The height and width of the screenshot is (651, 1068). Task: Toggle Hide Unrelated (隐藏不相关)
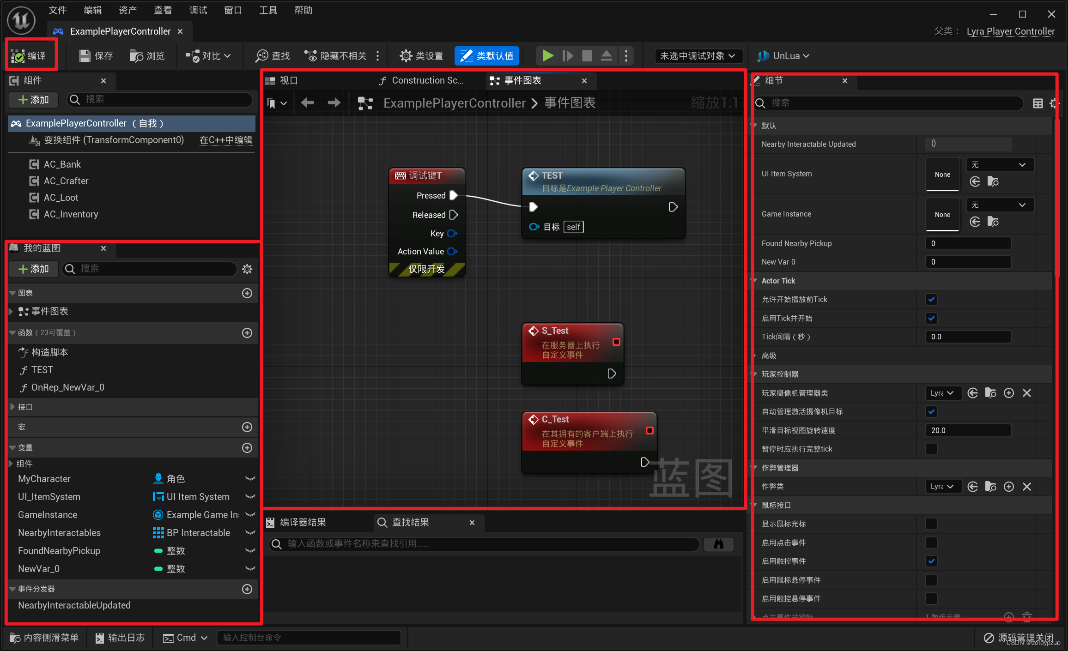[336, 56]
